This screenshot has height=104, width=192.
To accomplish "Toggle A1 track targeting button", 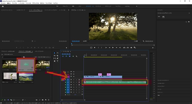I will [68, 80].
